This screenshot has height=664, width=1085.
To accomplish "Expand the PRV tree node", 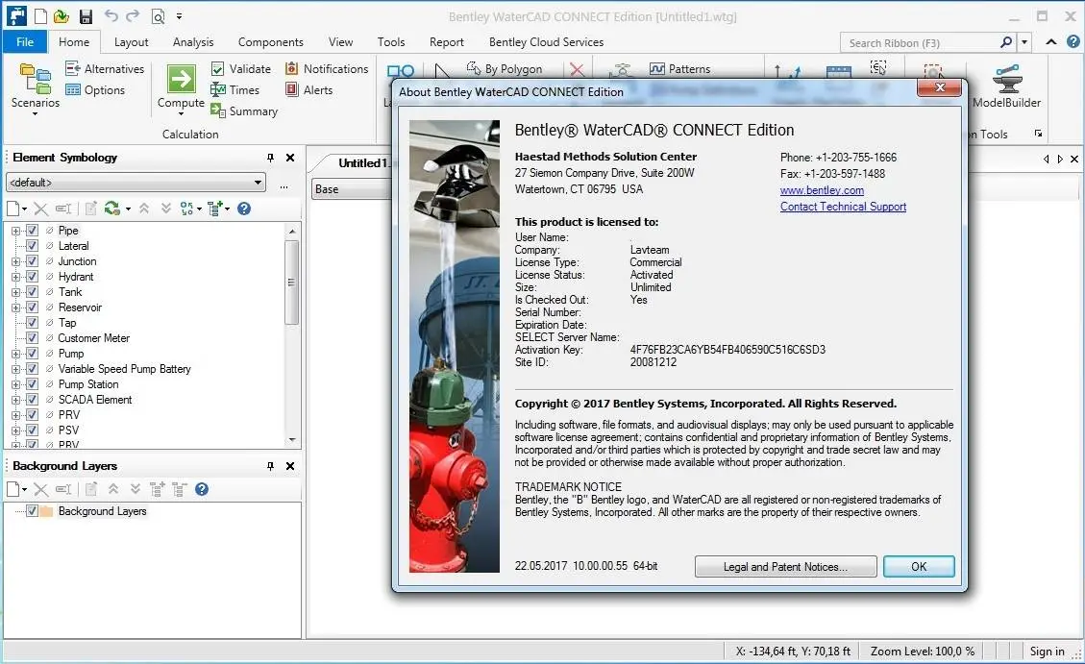I will tap(15, 415).
